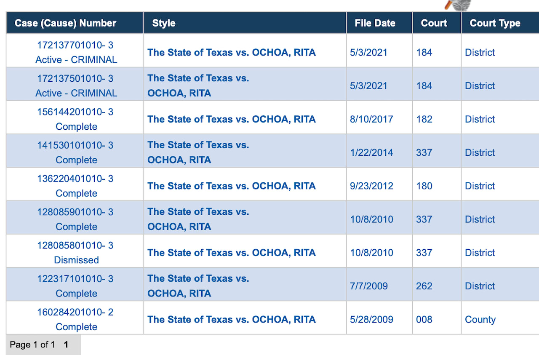Image resolution: width=539 pixels, height=355 pixels.
Task: Click the 1/22/2014 file date
Action: pos(371,152)
